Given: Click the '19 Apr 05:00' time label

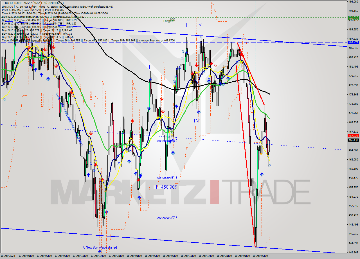Looking at the screenshot, I should (260, 256).
